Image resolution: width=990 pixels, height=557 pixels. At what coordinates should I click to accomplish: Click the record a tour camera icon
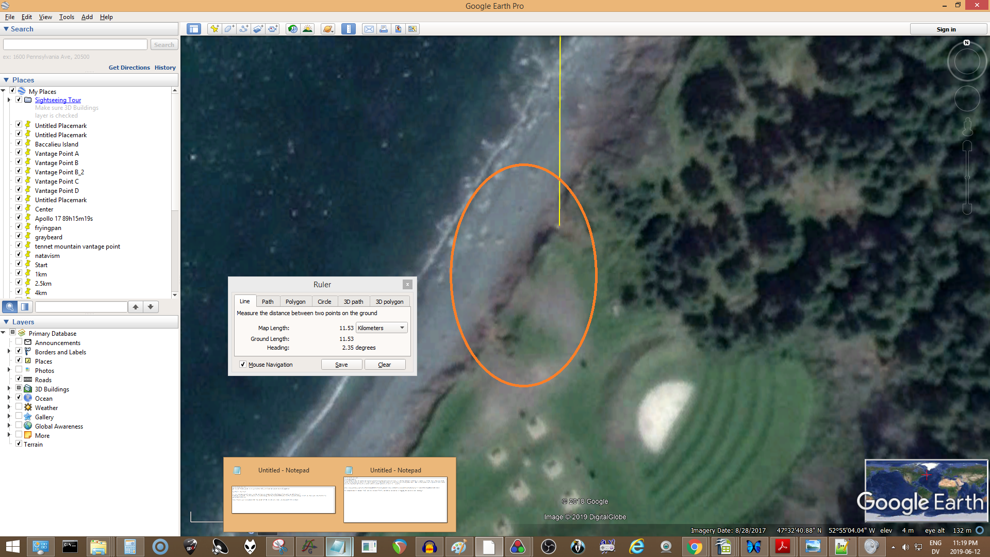click(273, 29)
